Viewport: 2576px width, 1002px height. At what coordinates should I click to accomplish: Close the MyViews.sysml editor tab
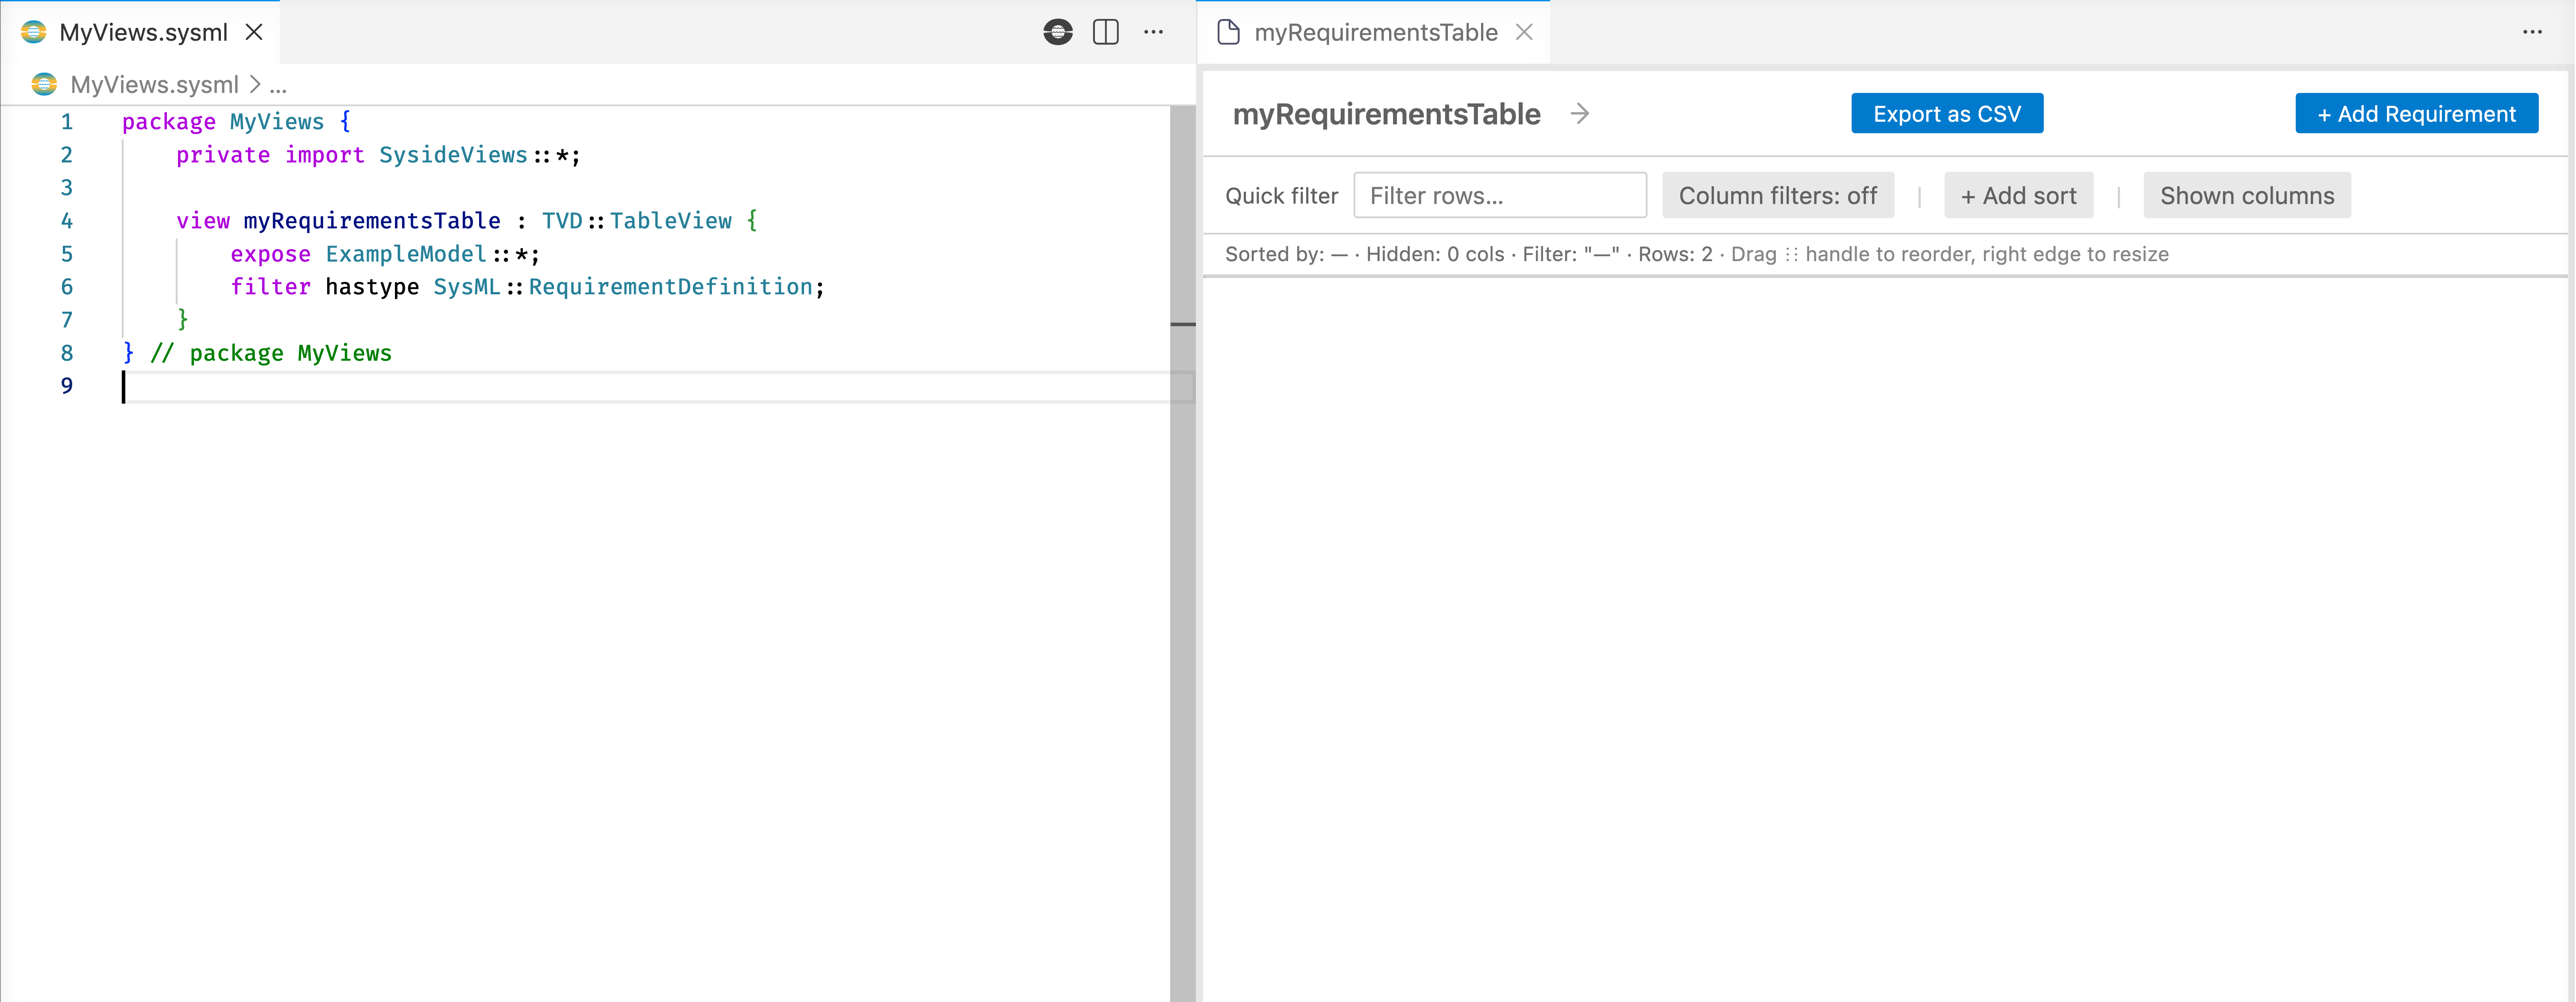coord(254,32)
